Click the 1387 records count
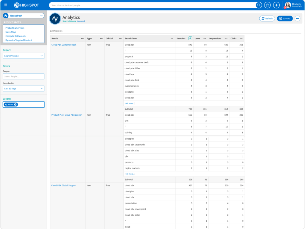 (56, 31)
